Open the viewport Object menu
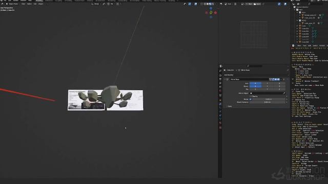328x184 pixels. point(40,4)
